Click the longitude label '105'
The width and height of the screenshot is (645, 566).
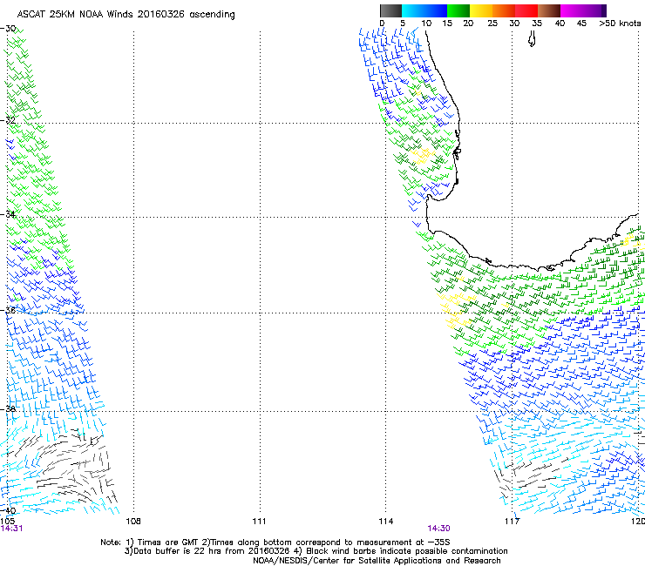click(7, 522)
